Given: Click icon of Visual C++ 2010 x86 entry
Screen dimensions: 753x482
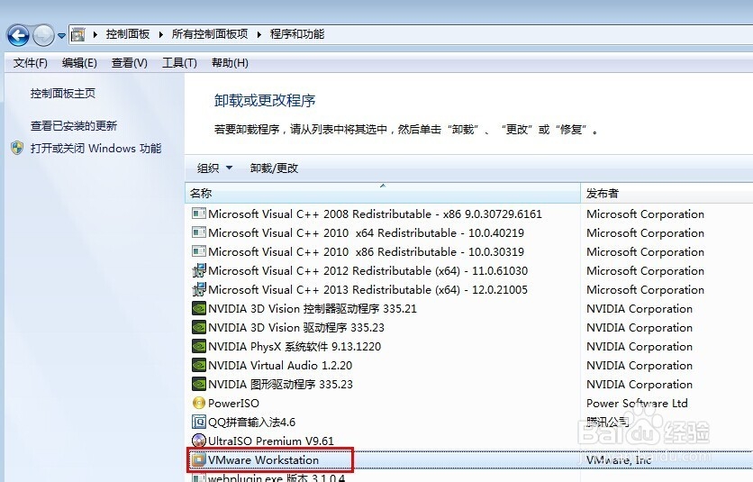Looking at the screenshot, I should [198, 251].
